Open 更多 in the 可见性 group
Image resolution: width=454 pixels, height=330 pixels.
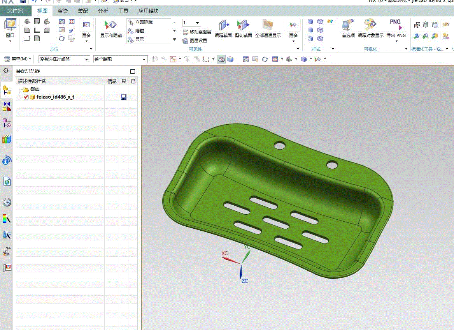pos(293,30)
